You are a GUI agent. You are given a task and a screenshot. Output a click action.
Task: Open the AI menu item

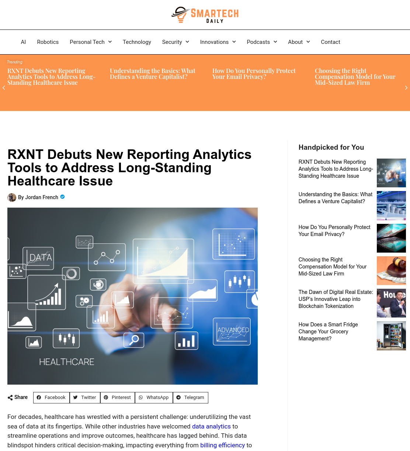(x=23, y=42)
